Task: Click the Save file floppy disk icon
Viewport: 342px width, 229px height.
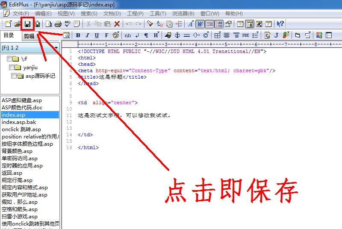Action: click(27, 24)
